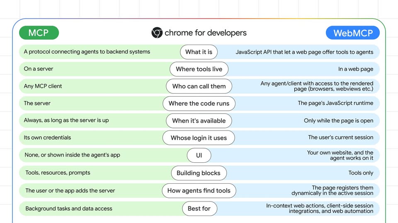Click 'Any agent/client with access to the rendered' text
This screenshot has height=223, width=398.
point(317,83)
